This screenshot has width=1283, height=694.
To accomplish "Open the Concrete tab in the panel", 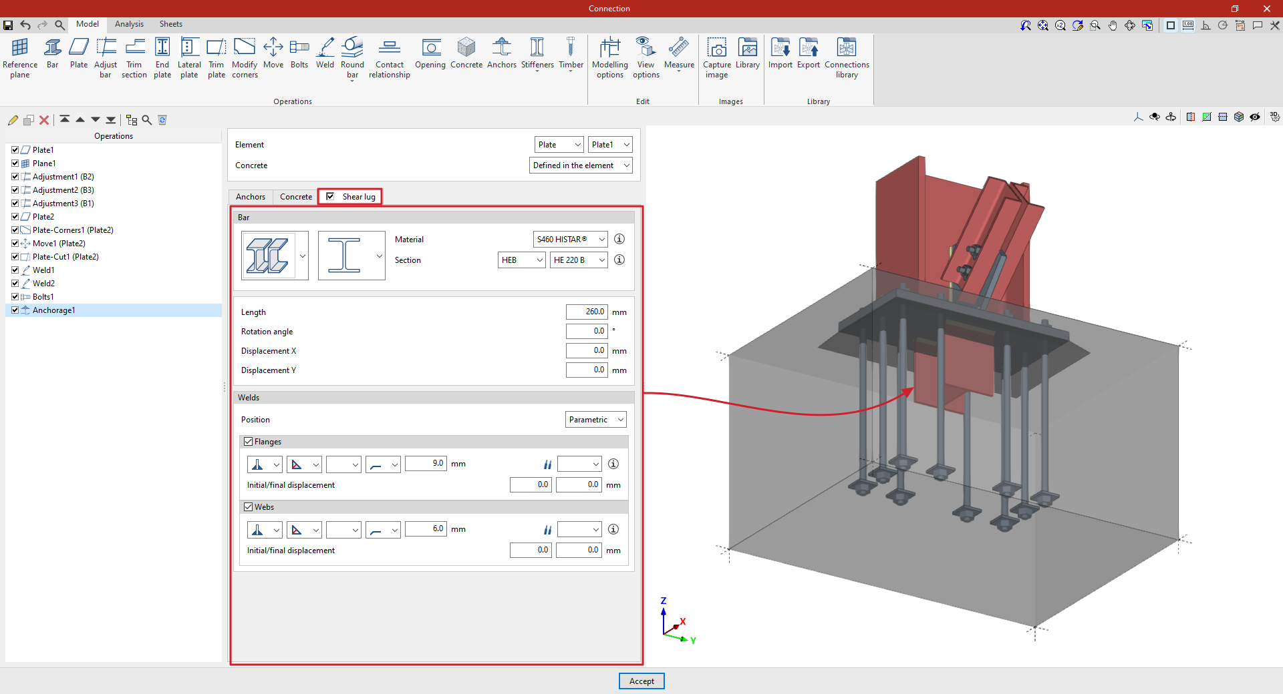I will tap(295, 197).
